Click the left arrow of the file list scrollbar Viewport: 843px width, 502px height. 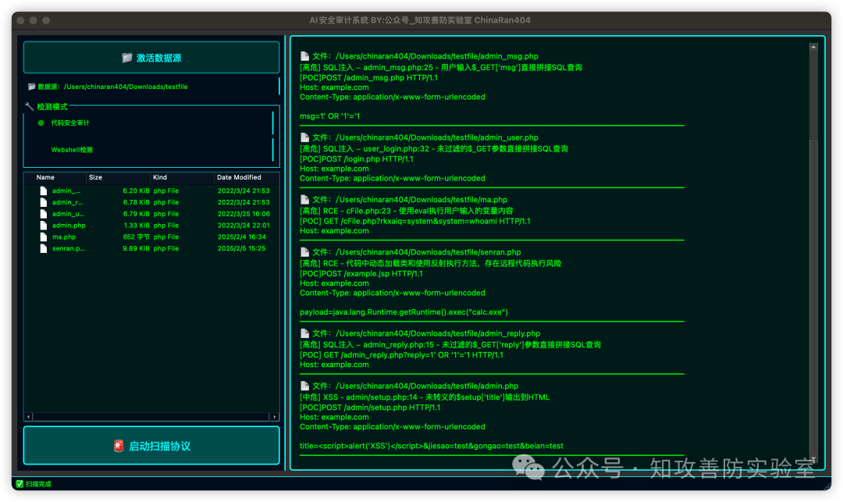click(29, 417)
